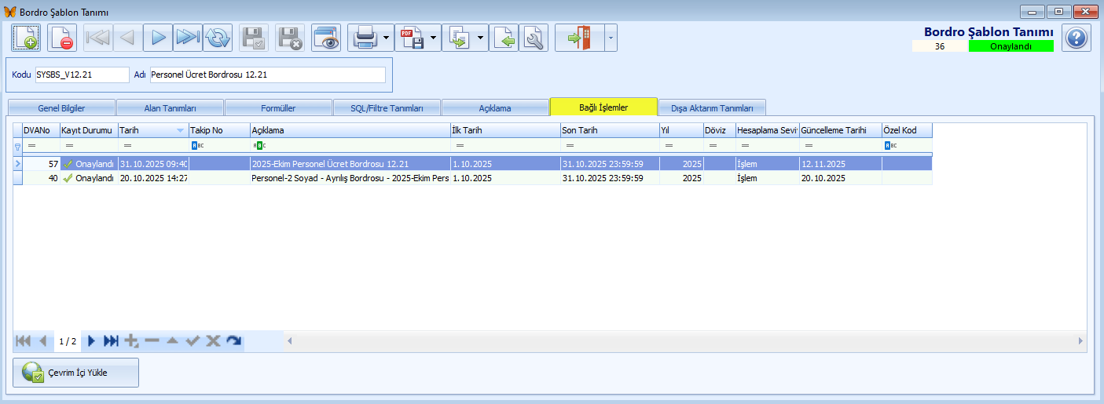Viewport: 1104px width, 404px height.
Task: Refresh the record with the circular arrows icon
Action: point(218,38)
